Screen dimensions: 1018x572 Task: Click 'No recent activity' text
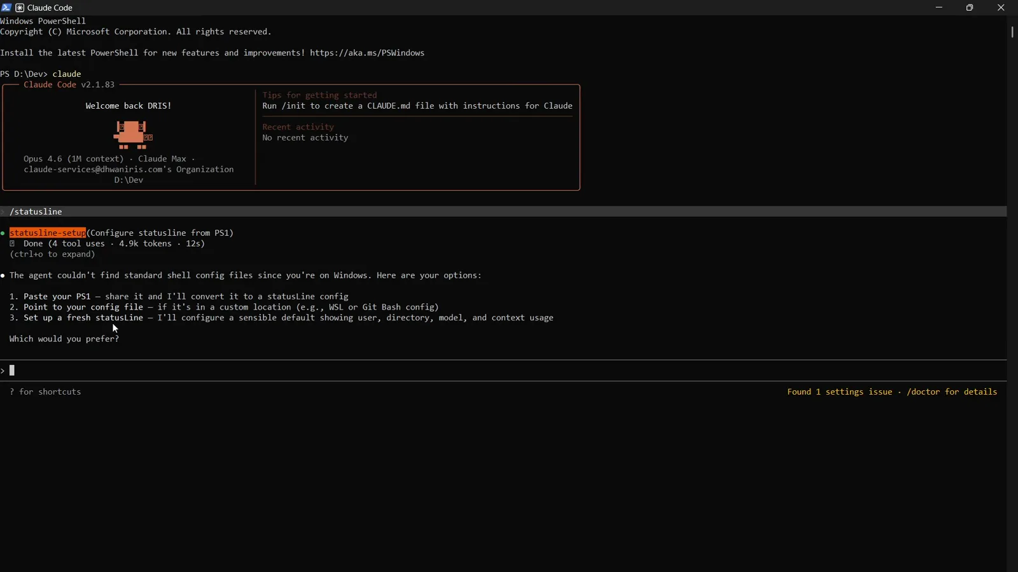[x=305, y=138]
